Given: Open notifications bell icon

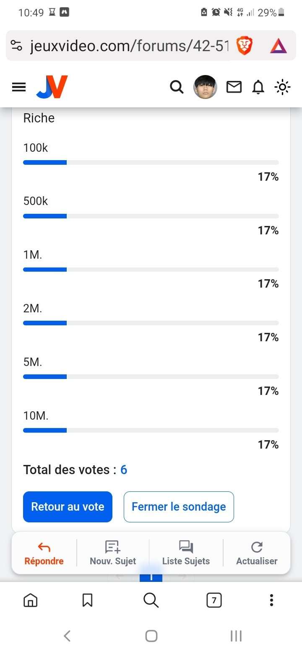Looking at the screenshot, I should (x=258, y=87).
